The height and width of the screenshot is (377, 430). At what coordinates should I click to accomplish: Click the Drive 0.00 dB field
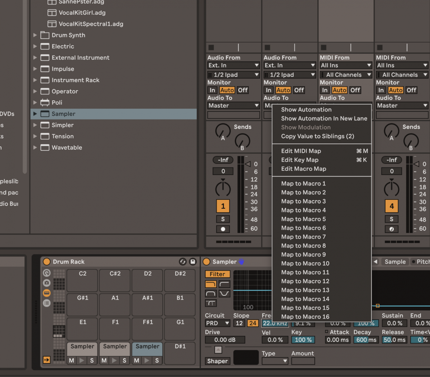tap(225, 340)
